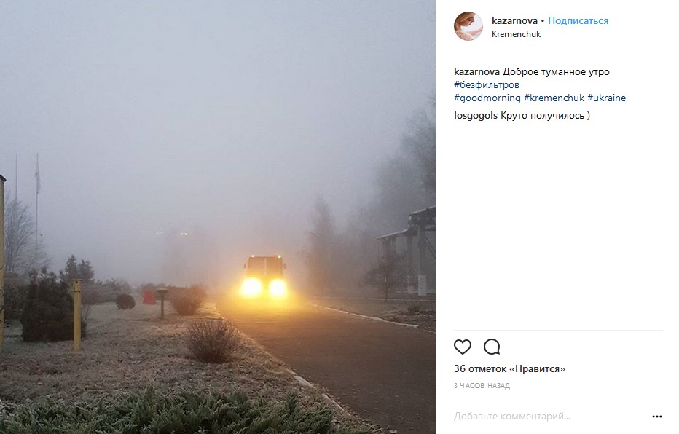Viewport: 679px width, 434px height.
Task: Focus the 'Добавьте комментарий' comment field
Action: click(x=550, y=417)
